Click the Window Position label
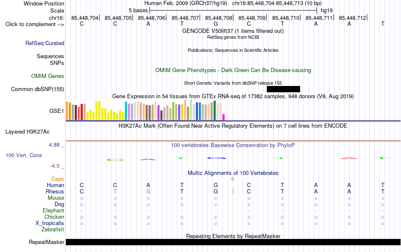401x252 pixels. pos(44,3)
